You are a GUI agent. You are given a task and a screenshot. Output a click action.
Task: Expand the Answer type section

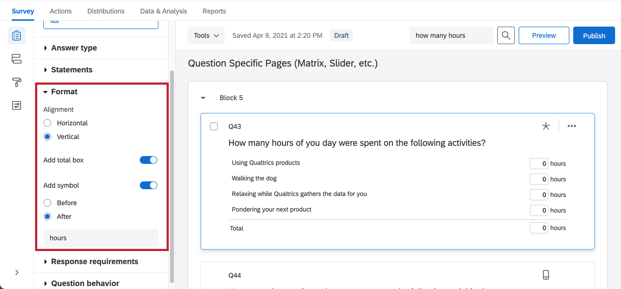[x=74, y=48]
